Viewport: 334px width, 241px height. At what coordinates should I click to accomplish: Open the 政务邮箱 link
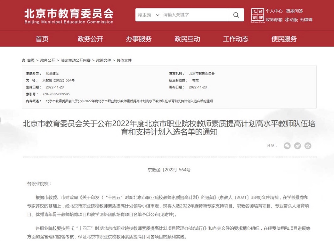click(274, 20)
